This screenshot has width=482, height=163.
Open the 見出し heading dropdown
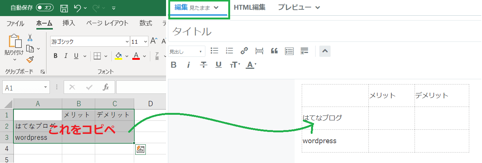click(x=187, y=51)
